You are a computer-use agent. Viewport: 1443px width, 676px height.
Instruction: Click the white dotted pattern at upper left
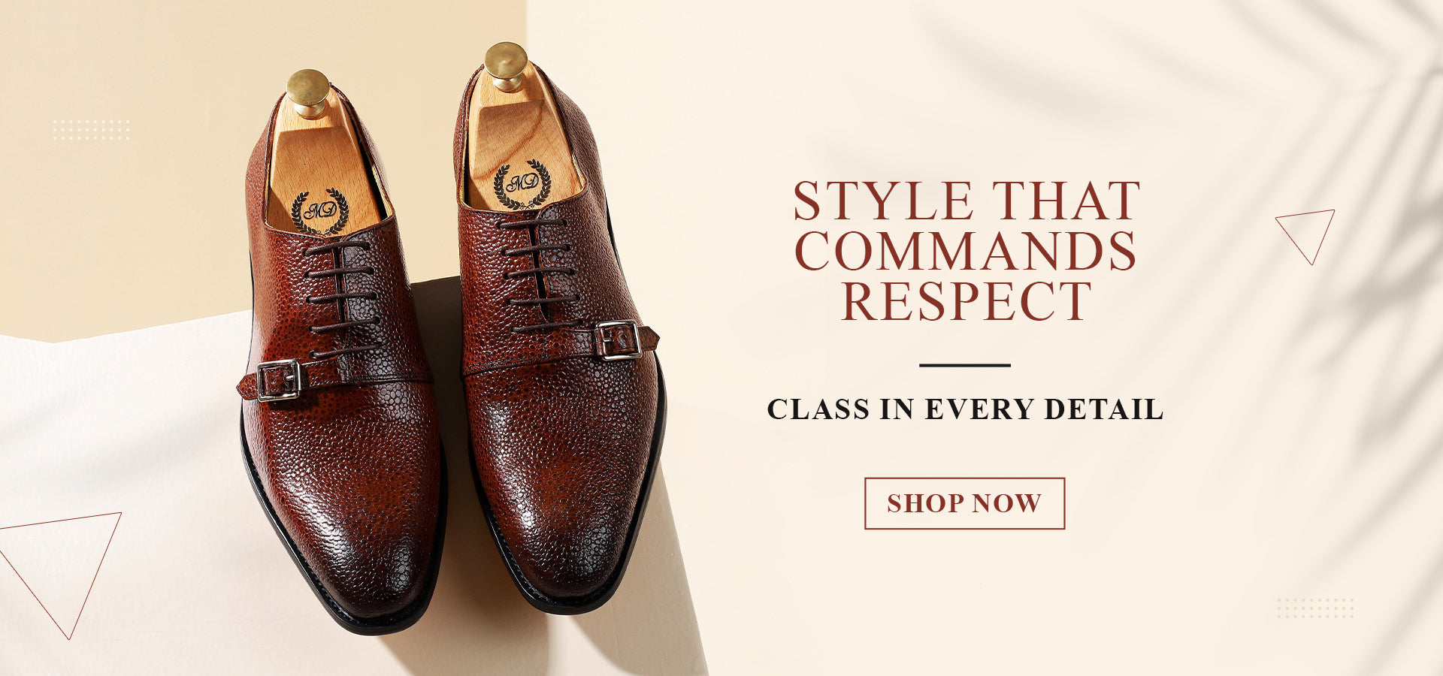coord(91,130)
